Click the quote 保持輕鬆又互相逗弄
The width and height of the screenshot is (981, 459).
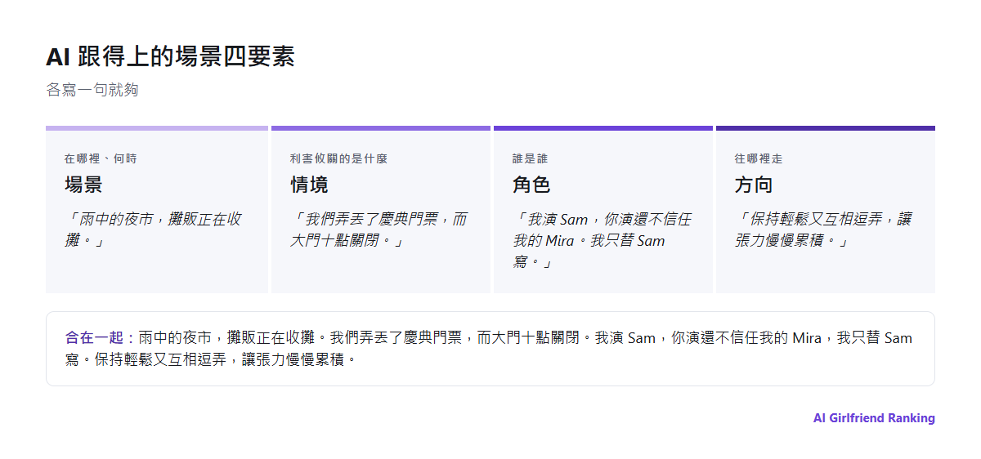[x=824, y=230]
